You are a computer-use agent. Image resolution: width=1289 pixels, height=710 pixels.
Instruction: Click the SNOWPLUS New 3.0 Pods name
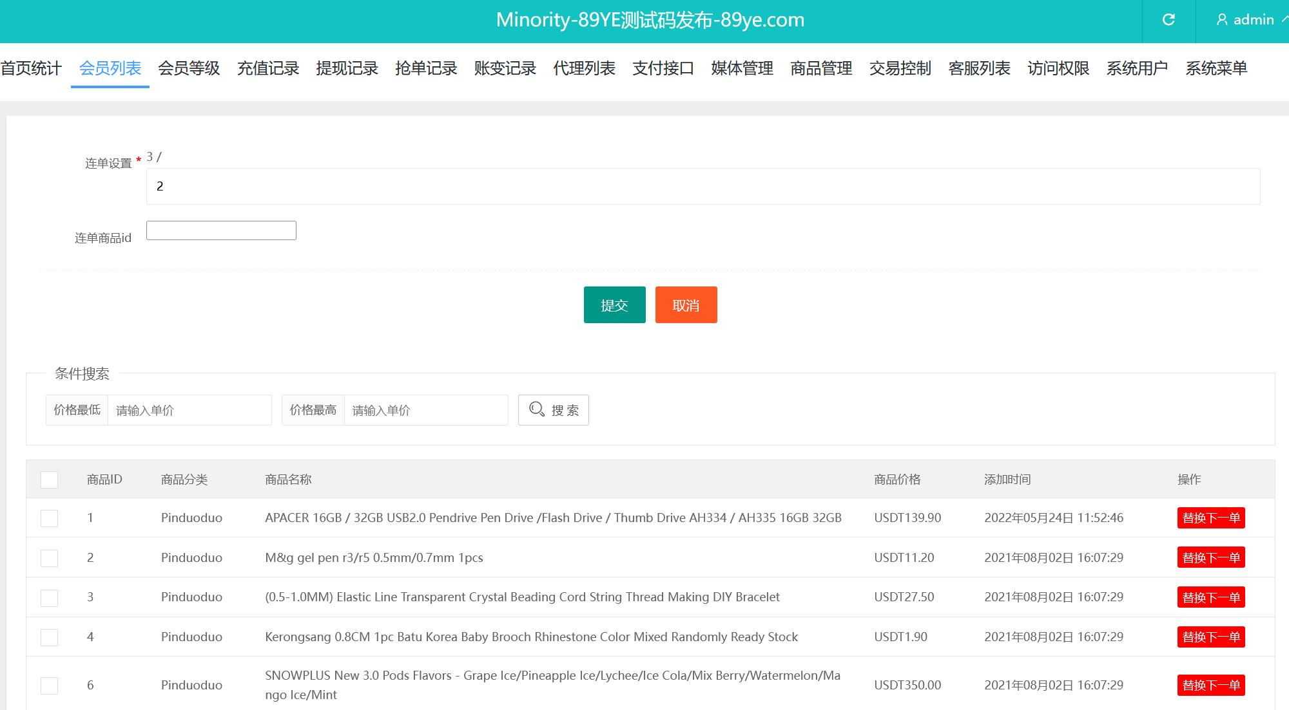coord(552,685)
